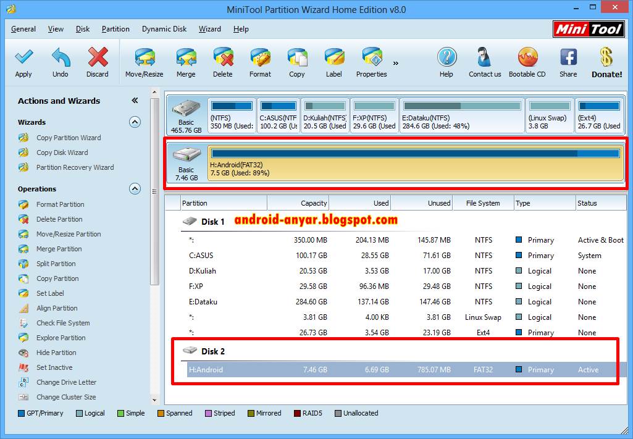Click the Undo arrow icon
The height and width of the screenshot is (439, 633).
click(61, 57)
